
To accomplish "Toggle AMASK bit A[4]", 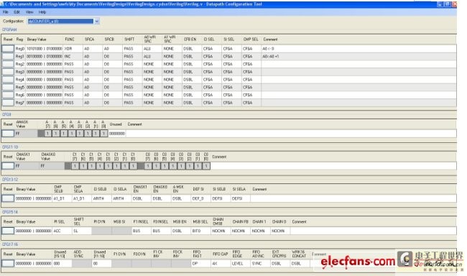I will (72, 134).
